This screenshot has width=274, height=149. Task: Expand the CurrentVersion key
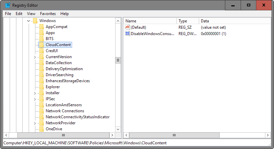[x=35, y=57]
